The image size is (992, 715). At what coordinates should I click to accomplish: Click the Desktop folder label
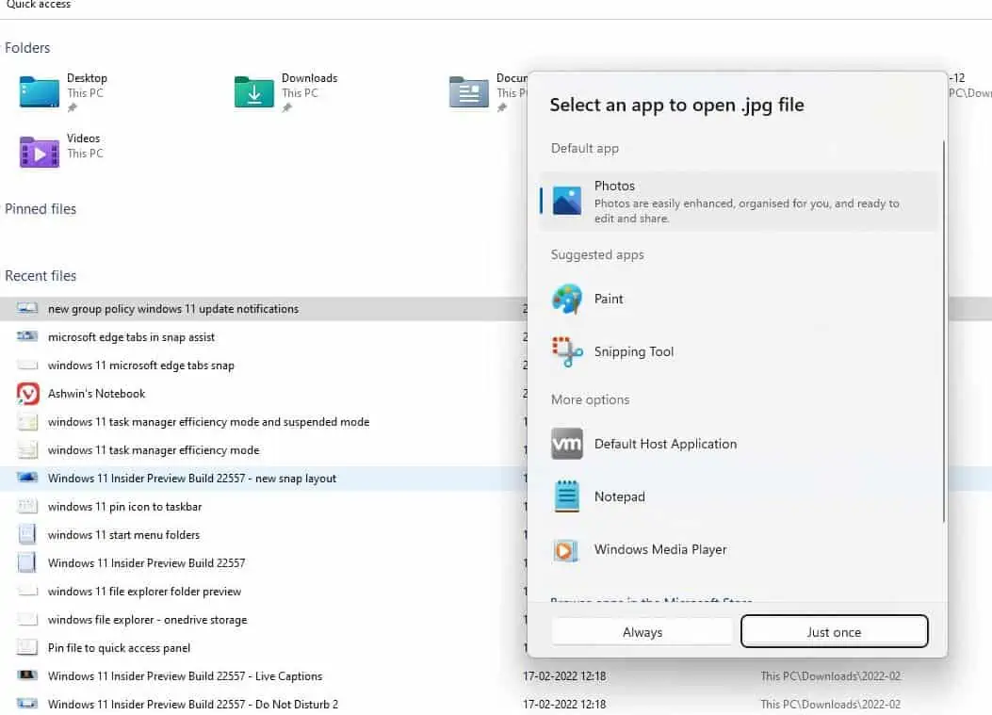(88, 78)
